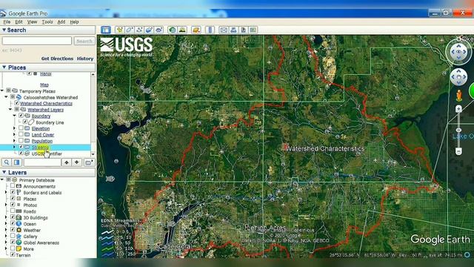Click the panel toggle icon beside the magnifier
474x267 pixels.
click(16, 162)
